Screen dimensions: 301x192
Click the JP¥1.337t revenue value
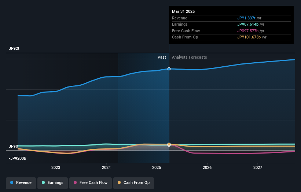pyautogui.click(x=246, y=18)
